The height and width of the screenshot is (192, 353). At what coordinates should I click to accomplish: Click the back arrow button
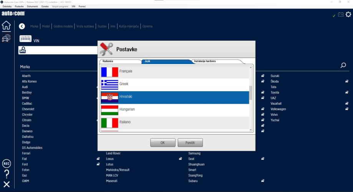[x=22, y=27]
